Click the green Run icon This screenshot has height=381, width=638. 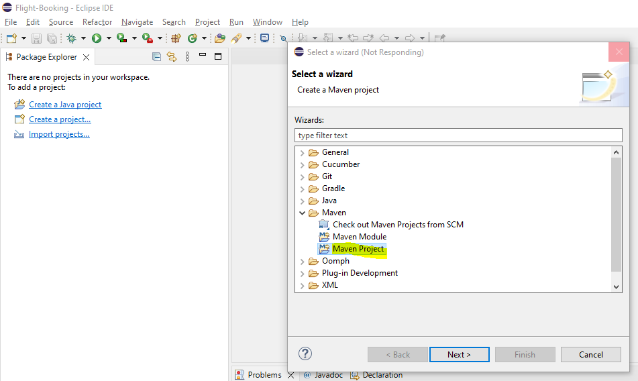tap(97, 38)
